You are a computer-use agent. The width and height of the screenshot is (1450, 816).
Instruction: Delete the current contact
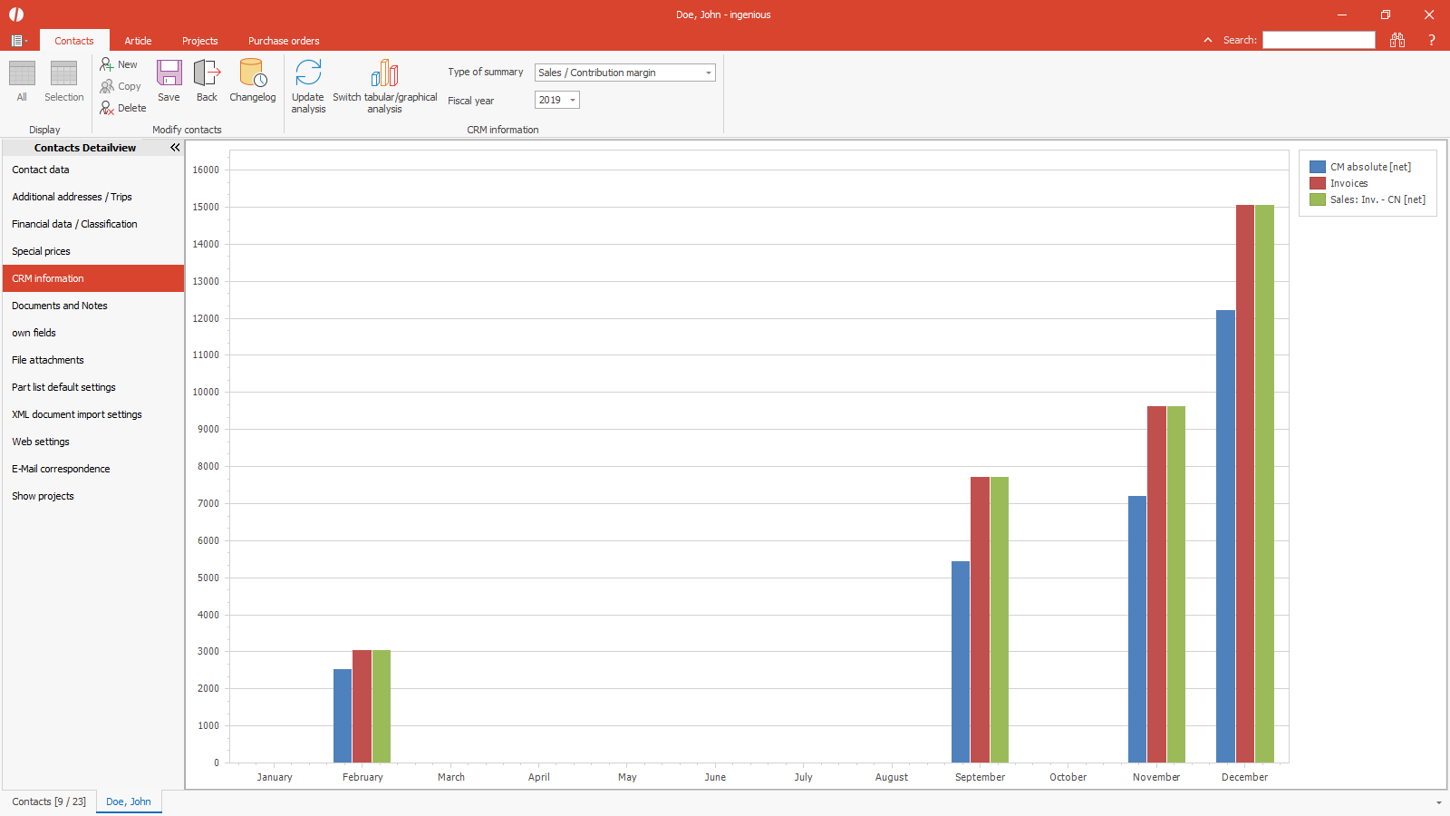pyautogui.click(x=122, y=108)
